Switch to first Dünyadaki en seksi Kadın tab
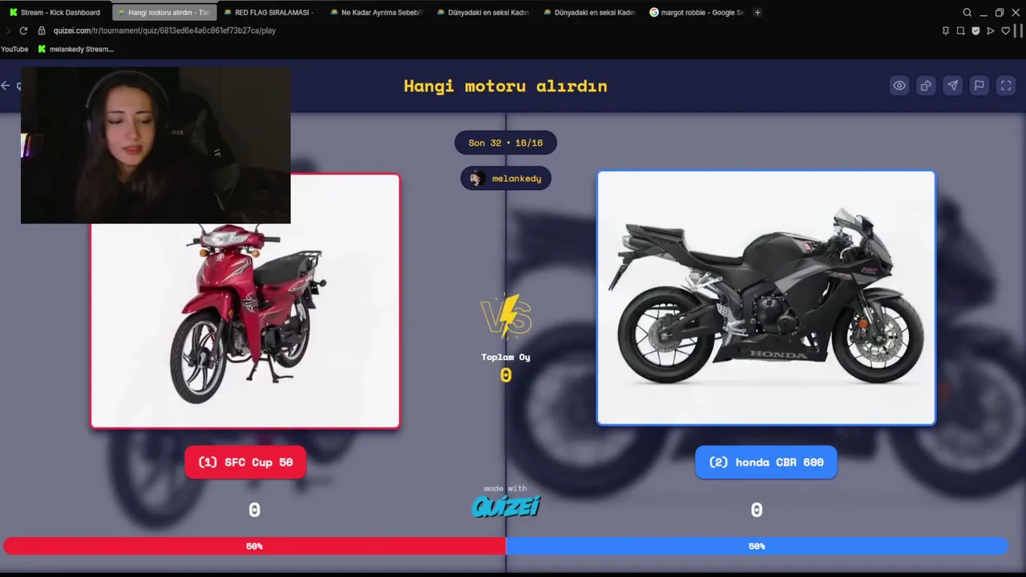This screenshot has height=577, width=1026. pyautogui.click(x=483, y=12)
